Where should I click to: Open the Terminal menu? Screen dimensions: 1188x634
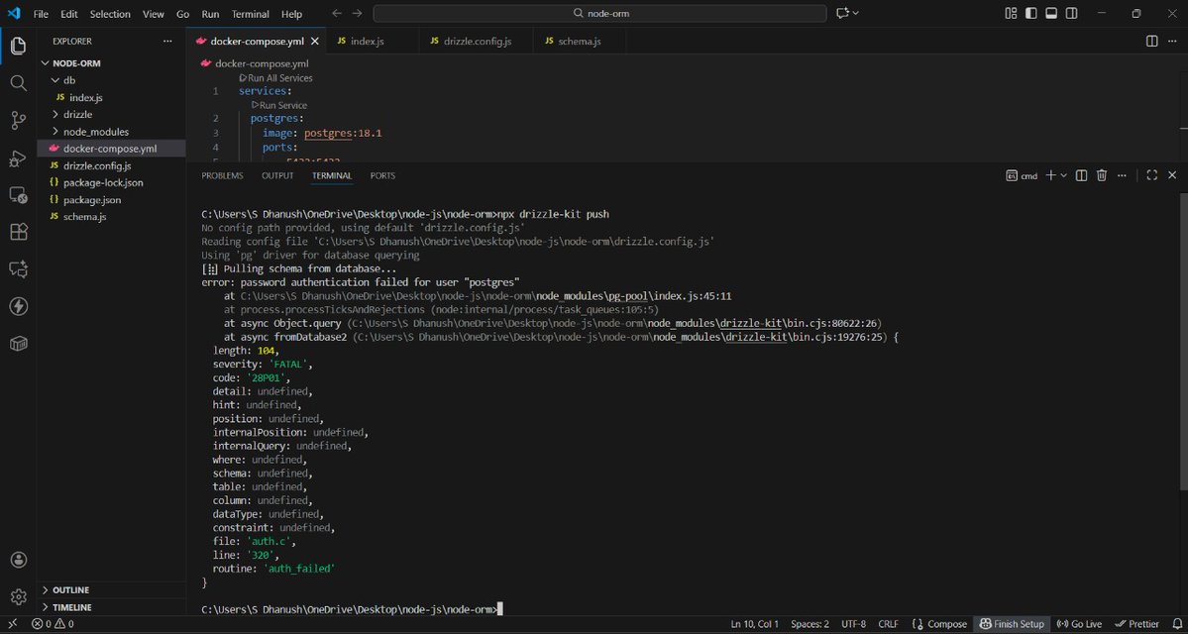click(x=250, y=14)
